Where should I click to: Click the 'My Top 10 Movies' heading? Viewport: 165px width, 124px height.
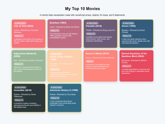[x=82, y=9]
